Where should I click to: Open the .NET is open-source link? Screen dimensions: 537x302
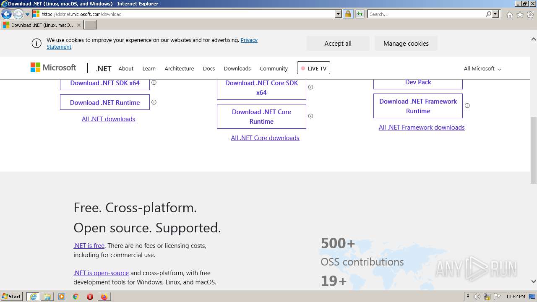101,273
